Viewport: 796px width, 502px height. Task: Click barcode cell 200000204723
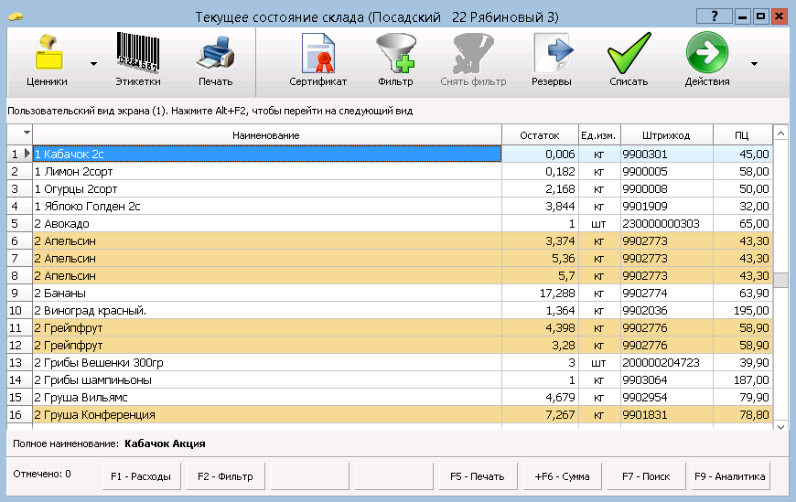point(667,362)
